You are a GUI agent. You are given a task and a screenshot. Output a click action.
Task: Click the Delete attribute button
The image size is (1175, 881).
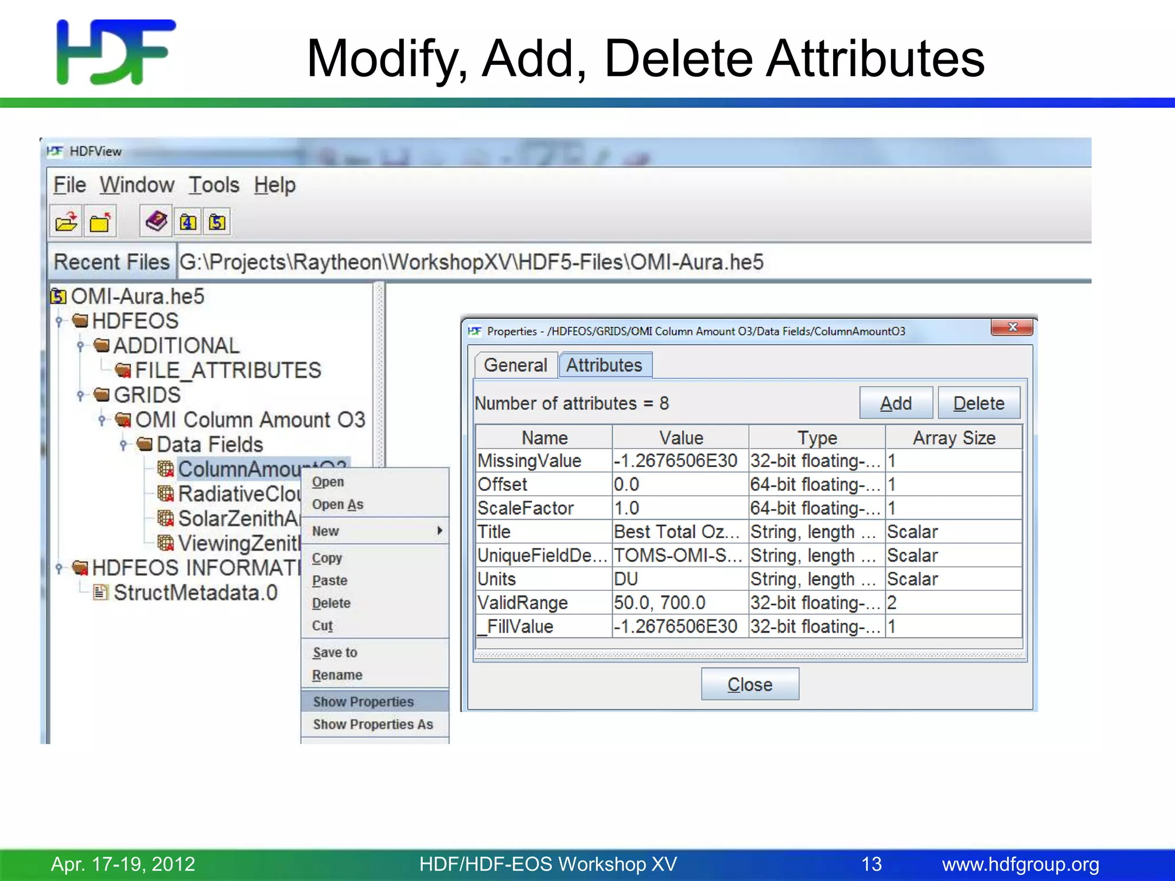pyautogui.click(x=979, y=403)
